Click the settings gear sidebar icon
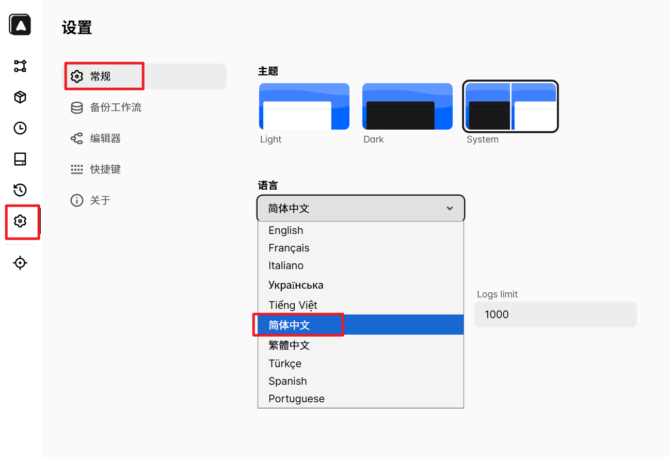 (x=20, y=221)
